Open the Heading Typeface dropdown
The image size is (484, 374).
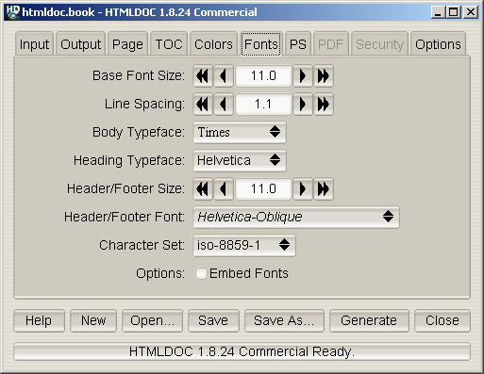point(240,161)
